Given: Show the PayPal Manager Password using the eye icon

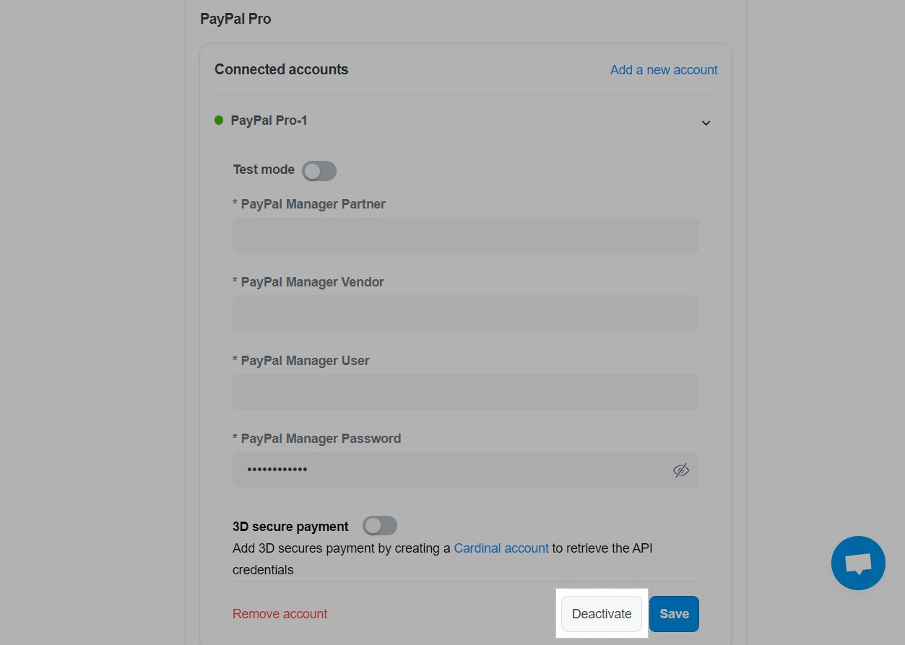Looking at the screenshot, I should tap(680, 470).
